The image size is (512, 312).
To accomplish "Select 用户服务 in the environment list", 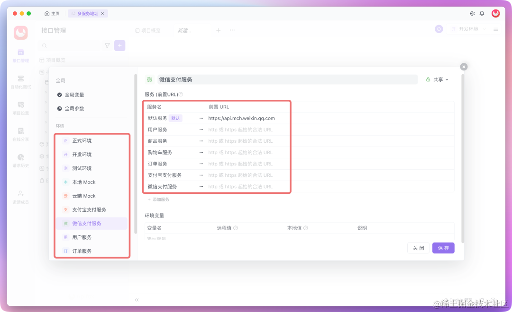I will coord(92,237).
